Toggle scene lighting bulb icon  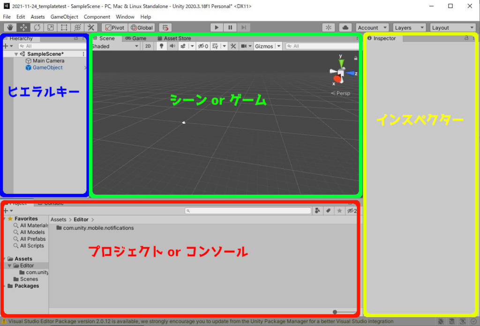pyautogui.click(x=162, y=46)
